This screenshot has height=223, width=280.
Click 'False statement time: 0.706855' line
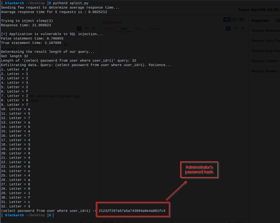coord(32,38)
